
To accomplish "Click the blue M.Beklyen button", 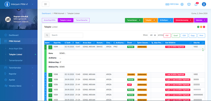I will coord(165,20).
